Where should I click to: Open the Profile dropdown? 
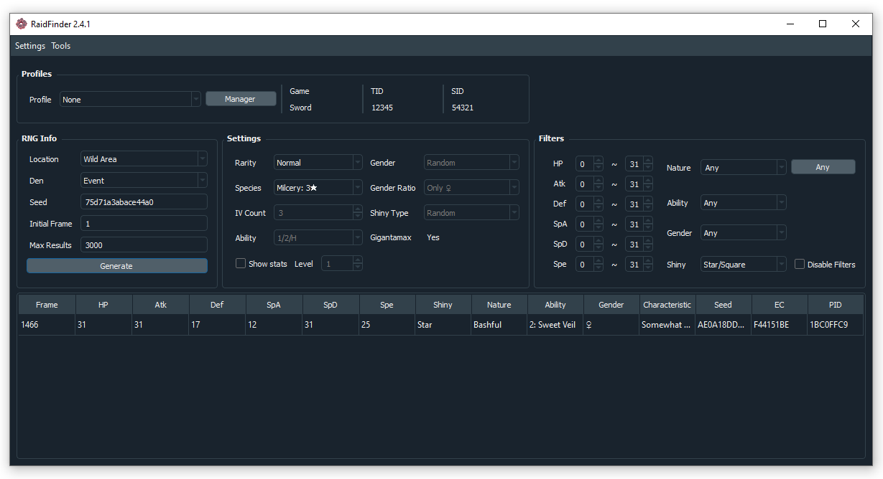click(x=130, y=100)
